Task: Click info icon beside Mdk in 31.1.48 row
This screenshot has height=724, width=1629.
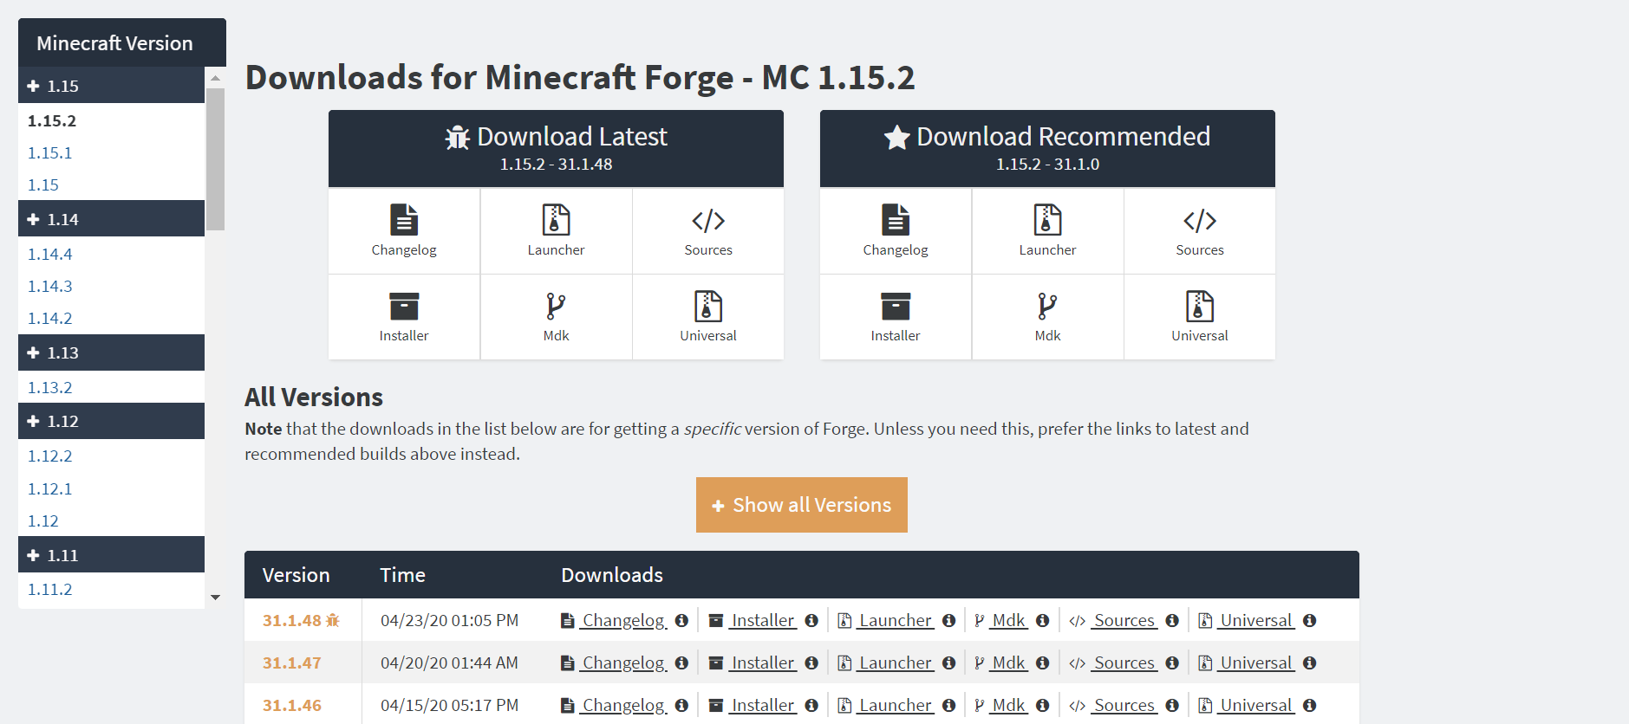Action: click(x=1043, y=620)
